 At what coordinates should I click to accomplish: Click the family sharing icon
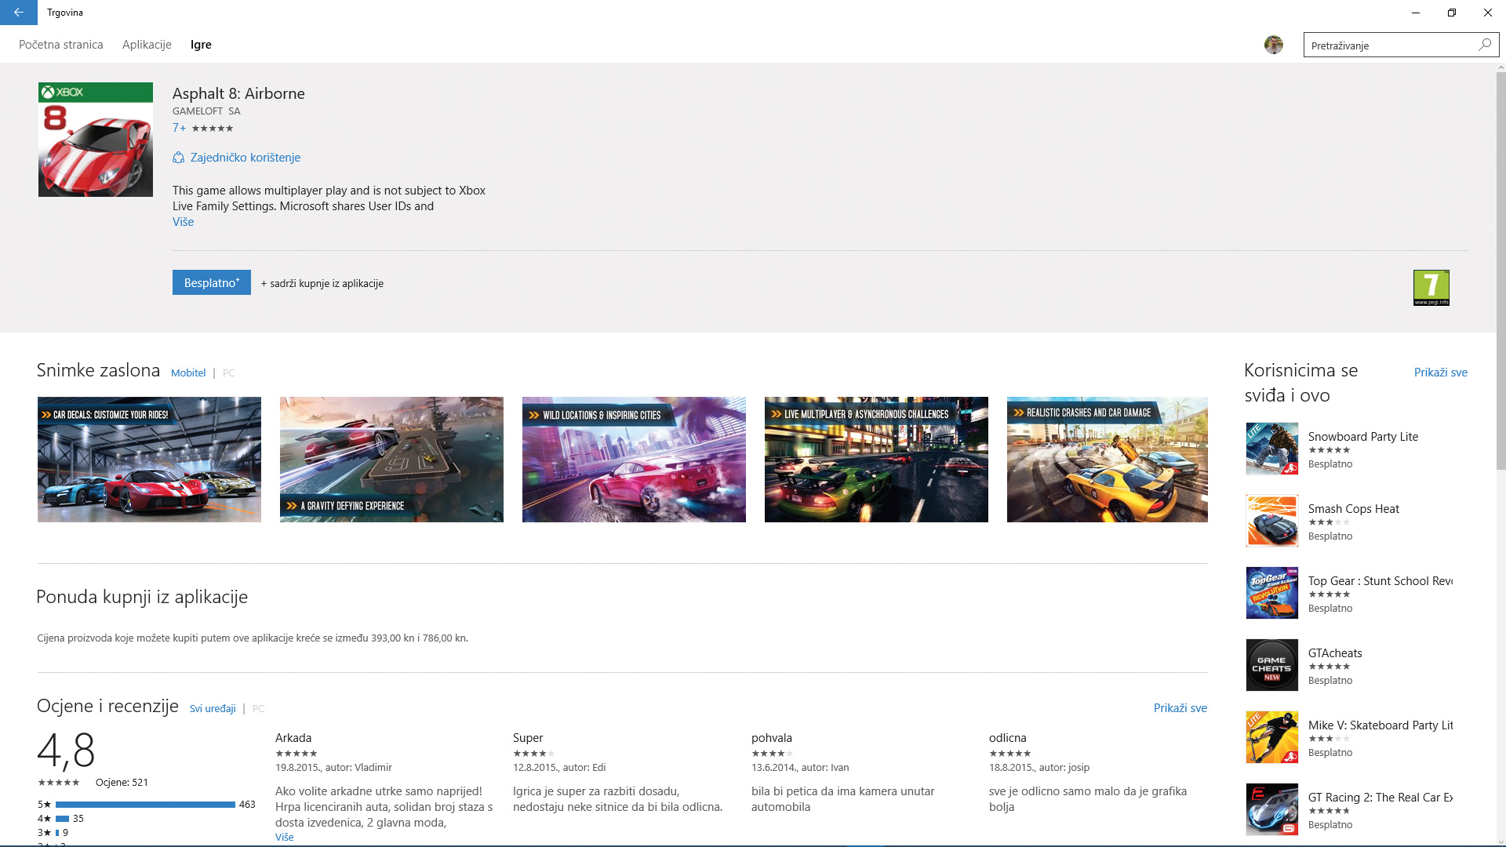178,158
